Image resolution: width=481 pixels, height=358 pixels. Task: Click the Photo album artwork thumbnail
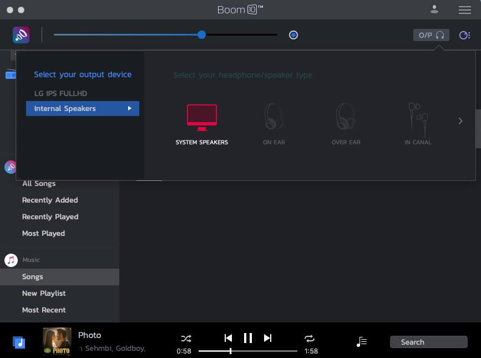point(57,341)
